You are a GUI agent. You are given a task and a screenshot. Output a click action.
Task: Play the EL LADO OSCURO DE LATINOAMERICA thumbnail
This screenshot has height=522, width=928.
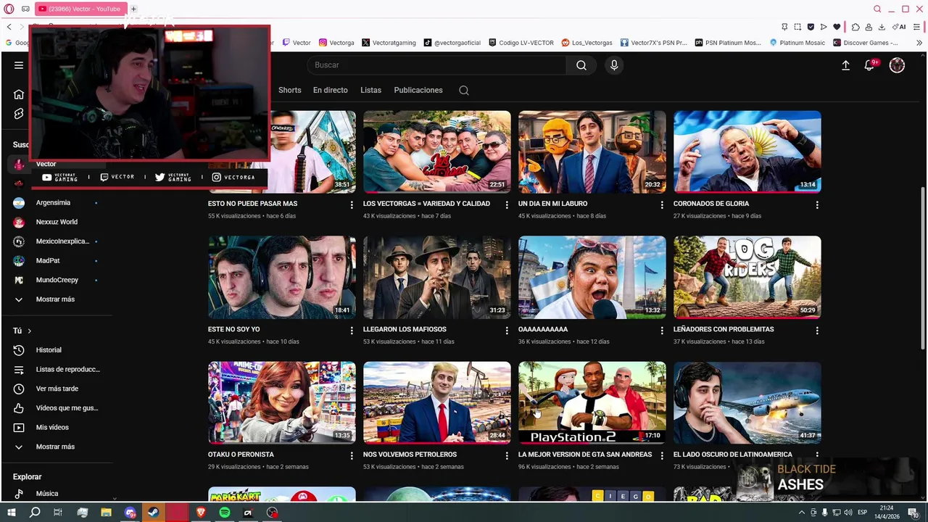point(747,402)
